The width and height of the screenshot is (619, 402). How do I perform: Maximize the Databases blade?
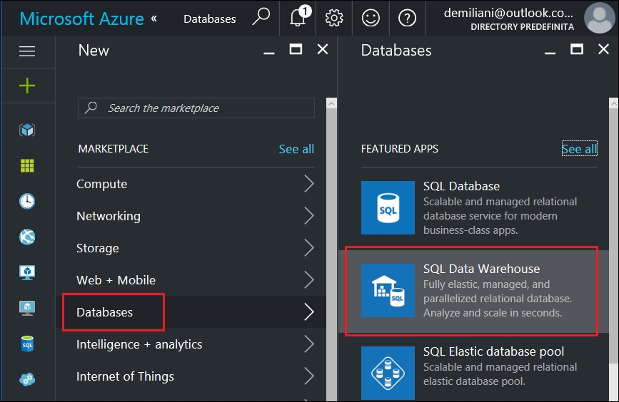tap(577, 49)
